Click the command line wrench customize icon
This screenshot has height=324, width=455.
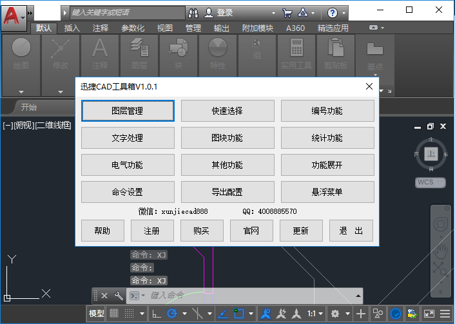point(119,296)
